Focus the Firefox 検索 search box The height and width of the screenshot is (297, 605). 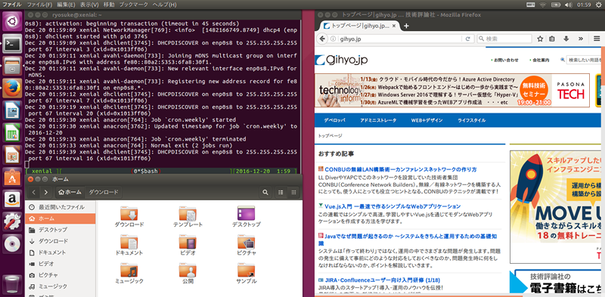pyautogui.click(x=504, y=39)
